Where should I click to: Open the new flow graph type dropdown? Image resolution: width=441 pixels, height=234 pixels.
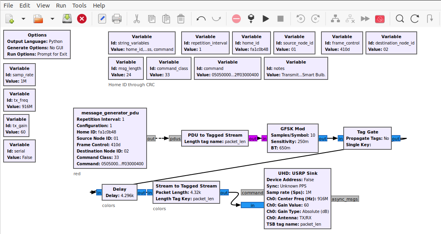click(x=23, y=19)
